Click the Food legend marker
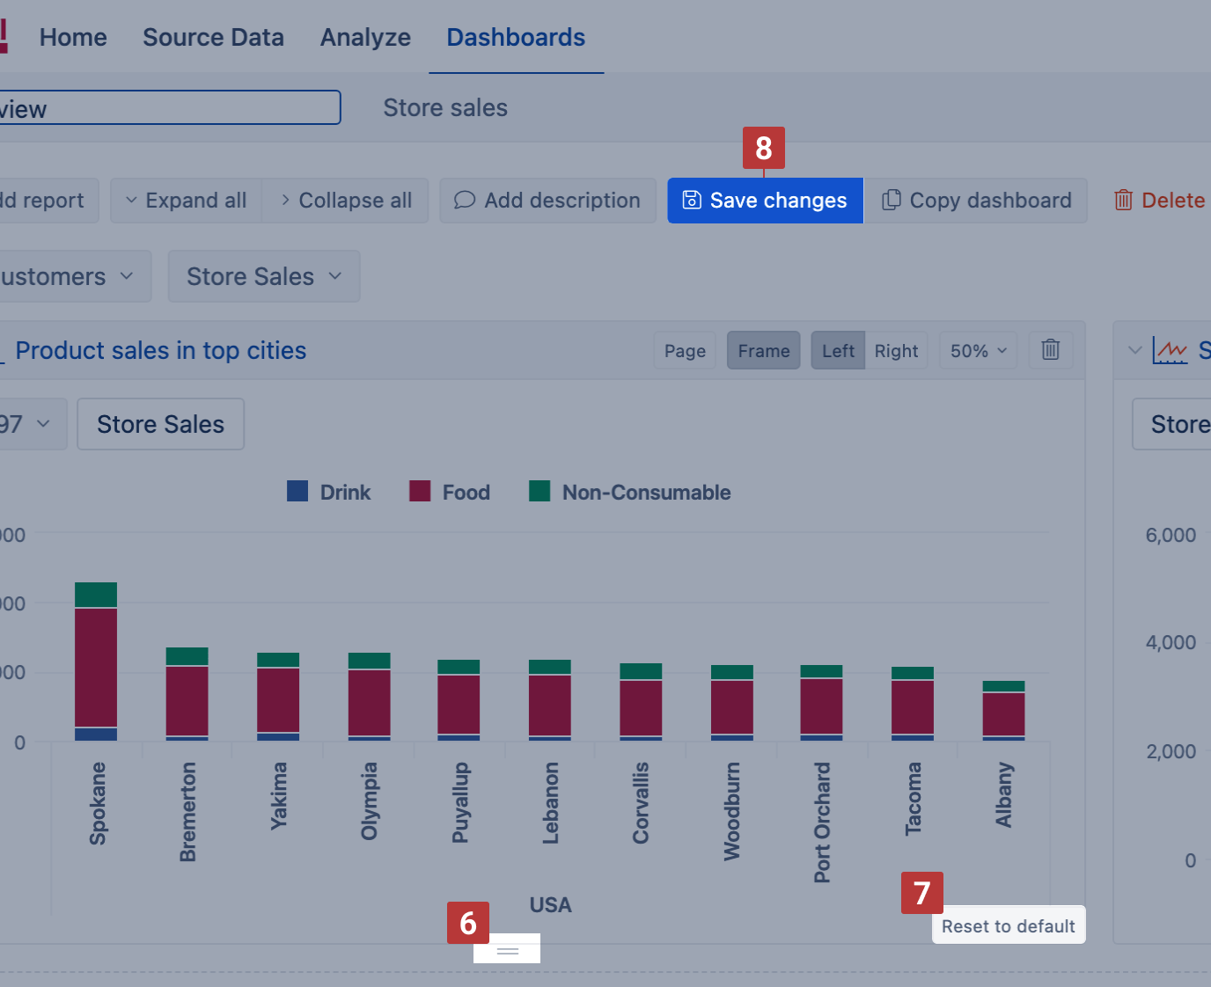Viewport: 1211px width, 987px height. 420,492
